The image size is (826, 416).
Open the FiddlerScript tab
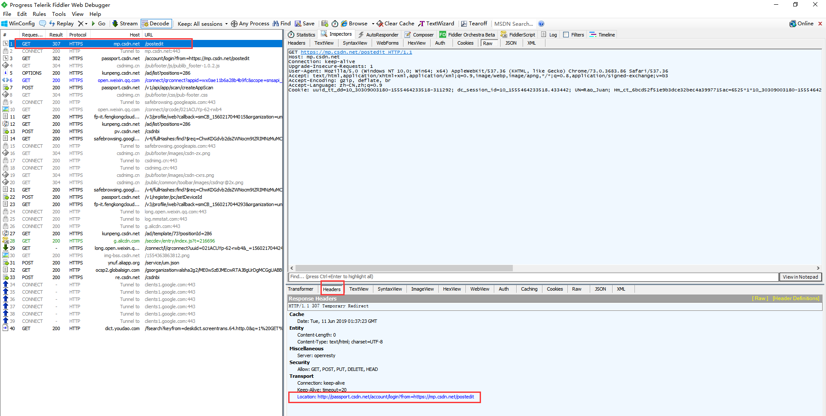[x=518, y=35]
